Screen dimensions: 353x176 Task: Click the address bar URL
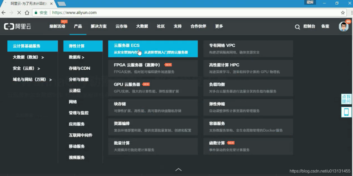click(74, 13)
